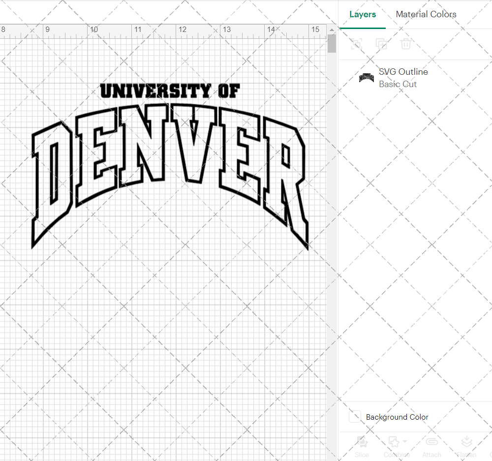
Task: Click the vertical scrollbar thumb
Action: tap(332, 44)
